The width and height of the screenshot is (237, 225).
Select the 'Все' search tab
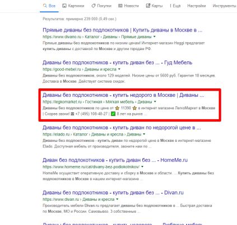click(49, 6)
